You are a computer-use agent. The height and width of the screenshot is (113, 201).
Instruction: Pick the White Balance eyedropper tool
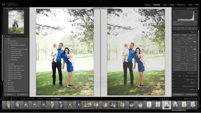(175, 39)
